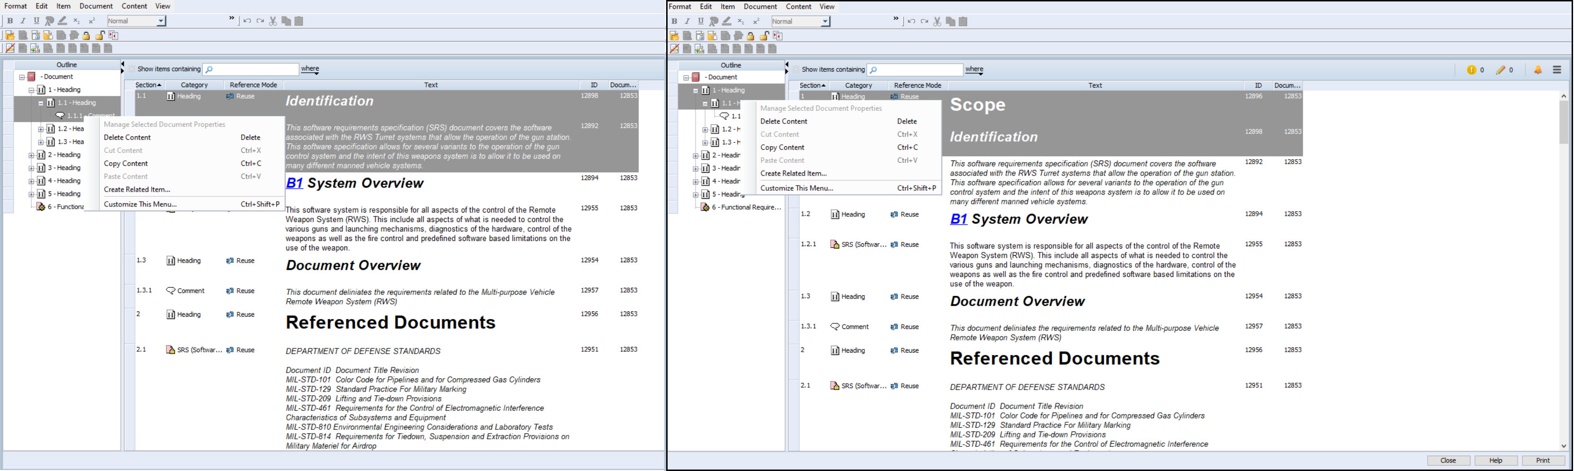Click the B1 link in left window
1574x471 pixels.
295,183
